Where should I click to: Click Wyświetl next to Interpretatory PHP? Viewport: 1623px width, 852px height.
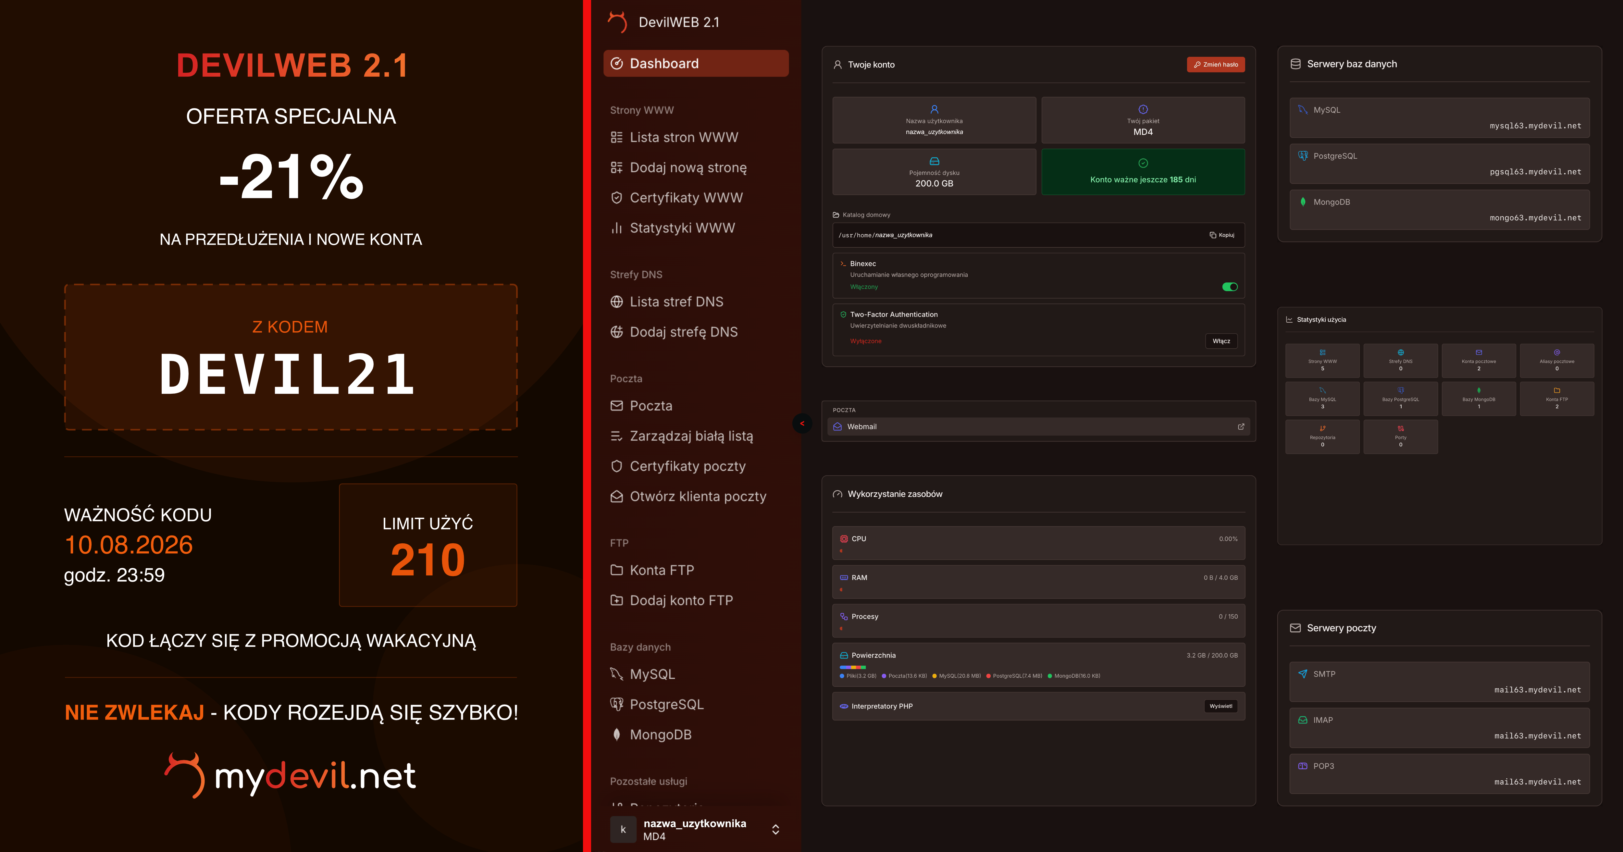pos(1220,706)
